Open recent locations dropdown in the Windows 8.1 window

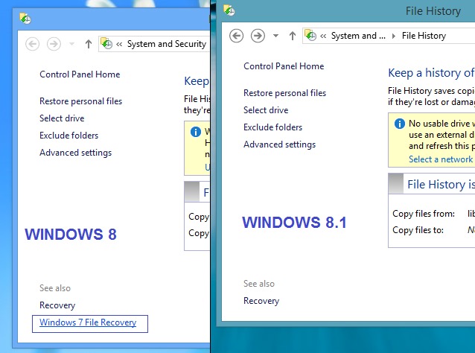(x=275, y=36)
